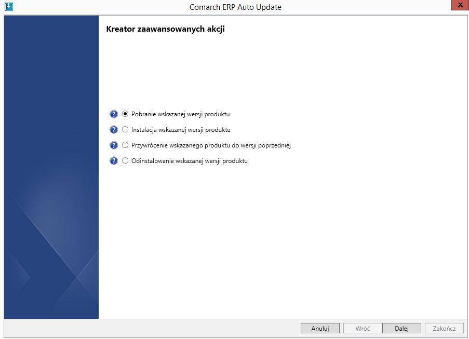Select the Instalacja wskazanej wersji produktu radio button
Screen dimensions: 469x339
click(125, 129)
